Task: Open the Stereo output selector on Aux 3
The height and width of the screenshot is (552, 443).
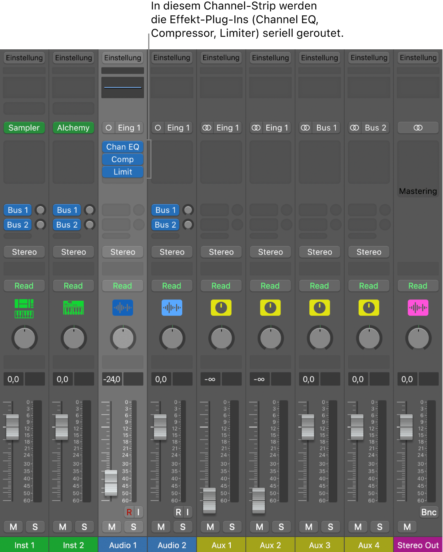Action: [x=319, y=252]
